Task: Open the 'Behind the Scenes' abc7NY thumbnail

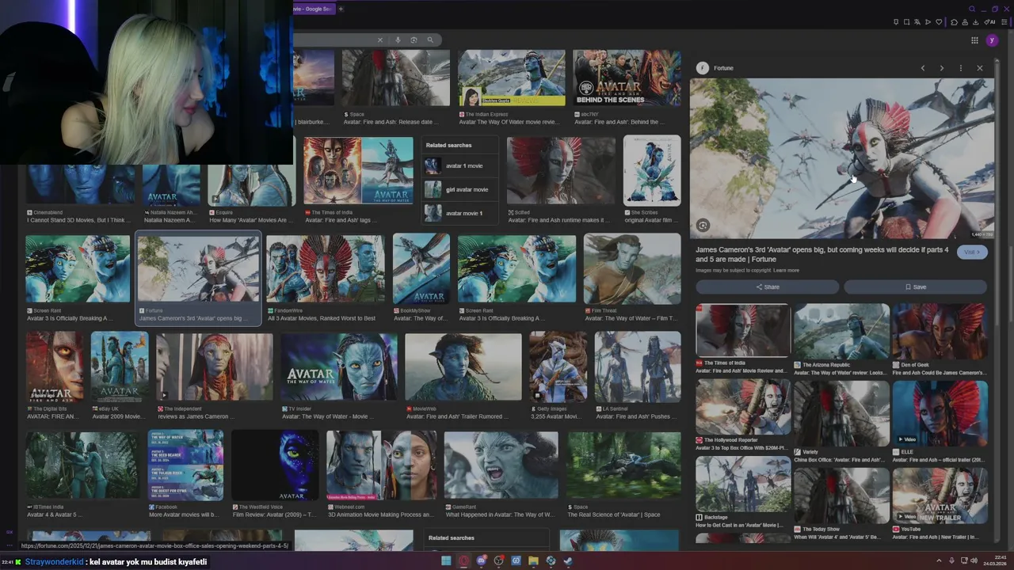Action: tap(627, 78)
